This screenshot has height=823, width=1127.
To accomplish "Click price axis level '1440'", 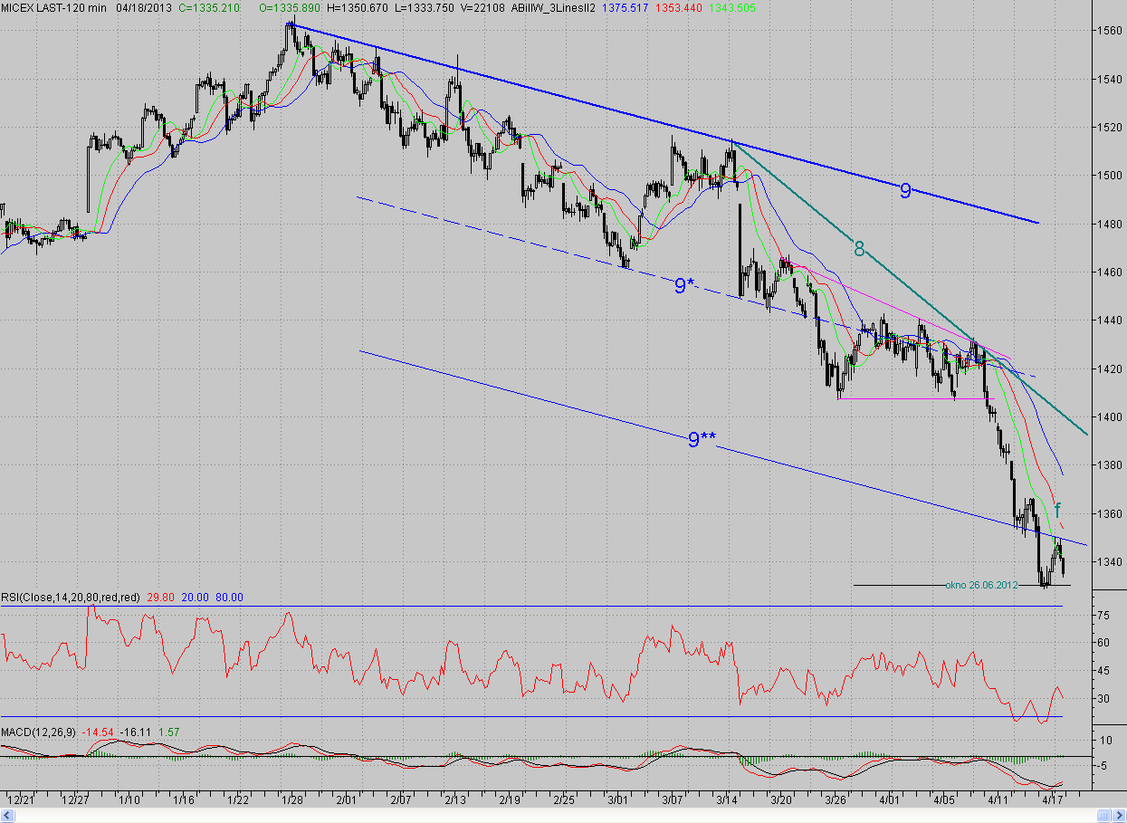I will (1110, 321).
